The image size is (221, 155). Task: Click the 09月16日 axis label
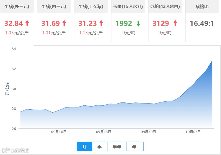pyautogui.click(x=59, y=132)
